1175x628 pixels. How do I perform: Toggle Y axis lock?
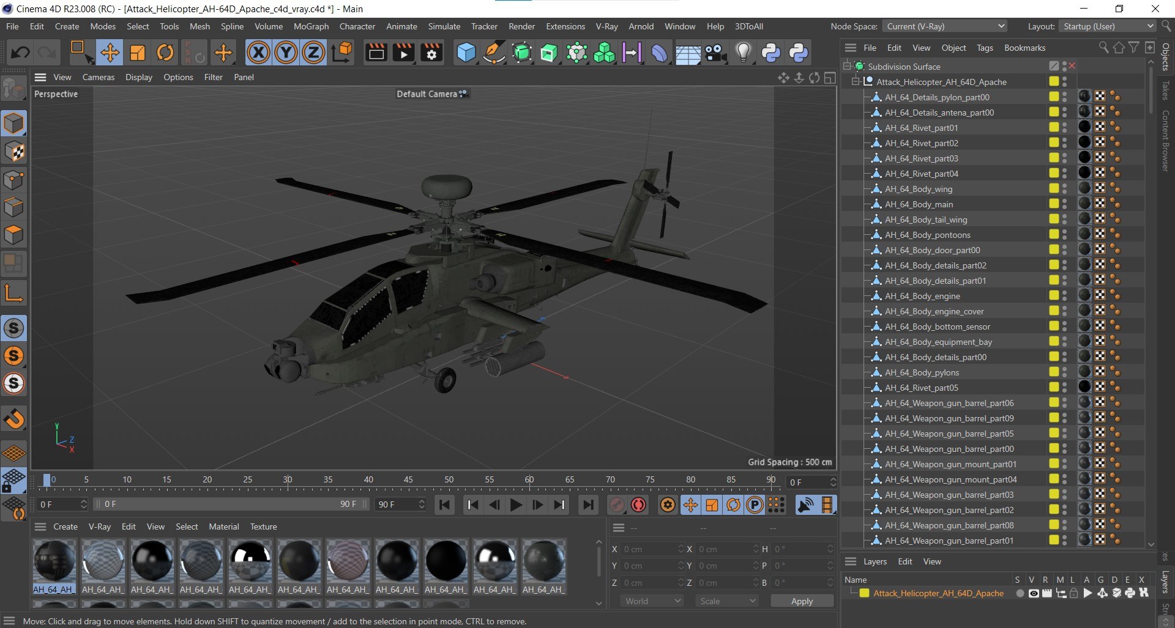[286, 53]
